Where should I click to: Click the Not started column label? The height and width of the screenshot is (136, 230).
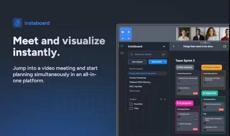coord(185,67)
